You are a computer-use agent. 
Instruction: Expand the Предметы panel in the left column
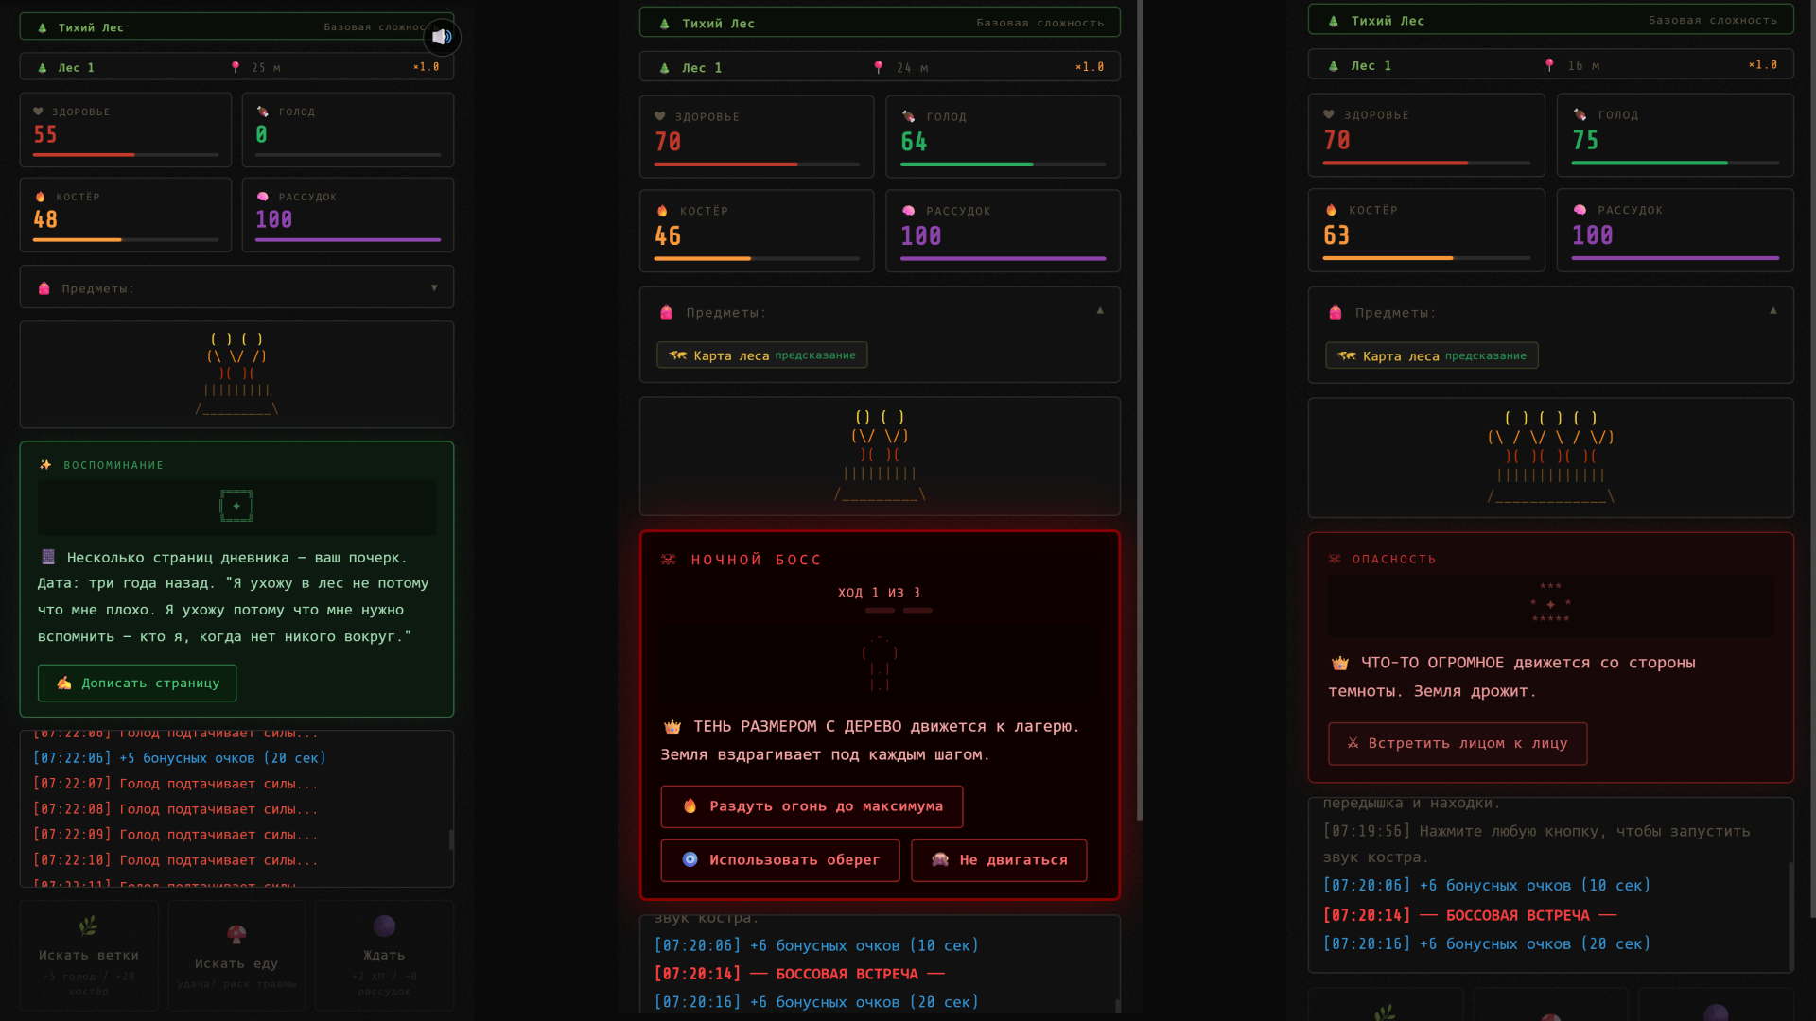point(434,287)
